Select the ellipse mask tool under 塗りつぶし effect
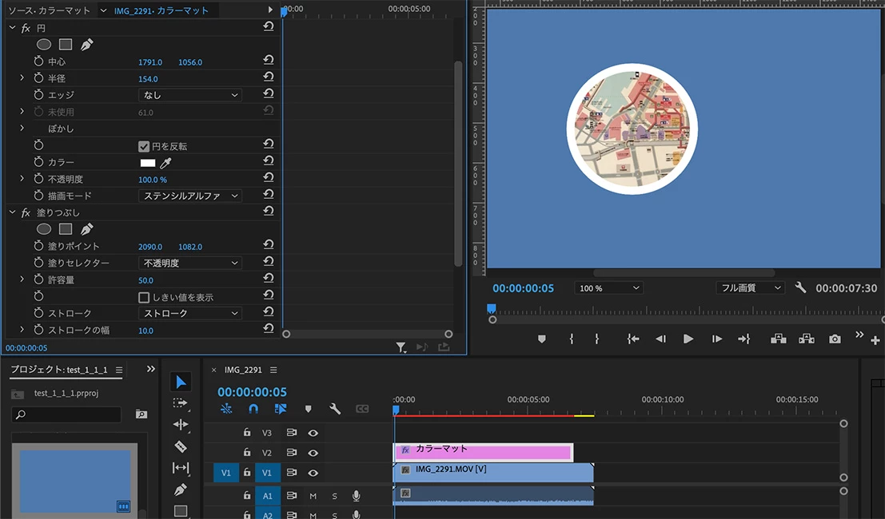The image size is (885, 519). coord(44,229)
